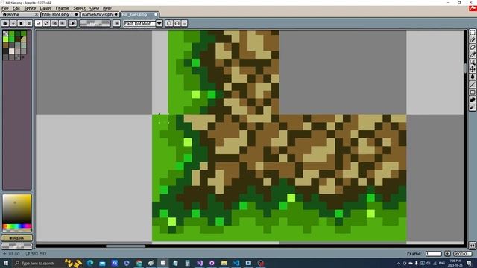Click the arrow beside Fast Rotation

(159, 23)
